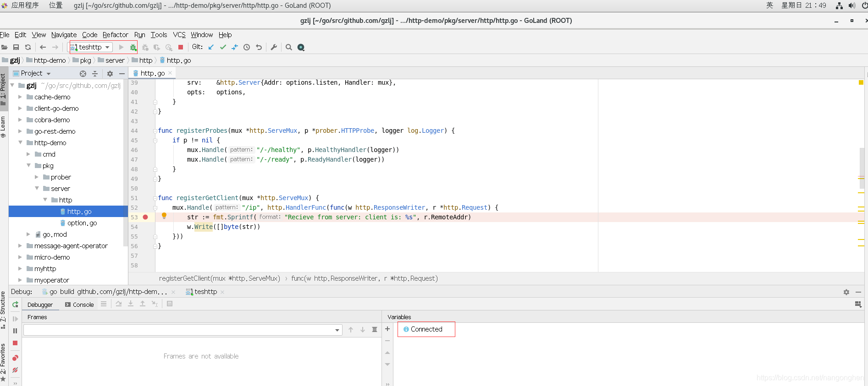
Task: Open Git history with the clock icon
Action: click(x=247, y=47)
